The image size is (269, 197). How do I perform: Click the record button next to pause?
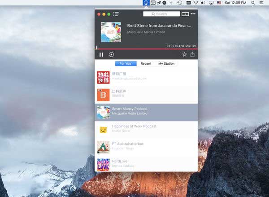tap(111, 54)
